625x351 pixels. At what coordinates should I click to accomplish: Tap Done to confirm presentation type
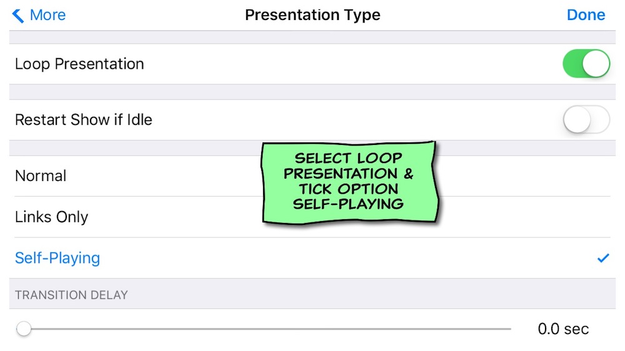tap(586, 15)
